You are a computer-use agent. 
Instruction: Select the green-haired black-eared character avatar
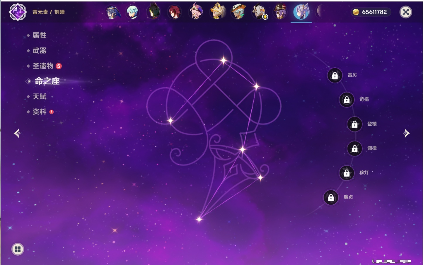[x=153, y=11]
